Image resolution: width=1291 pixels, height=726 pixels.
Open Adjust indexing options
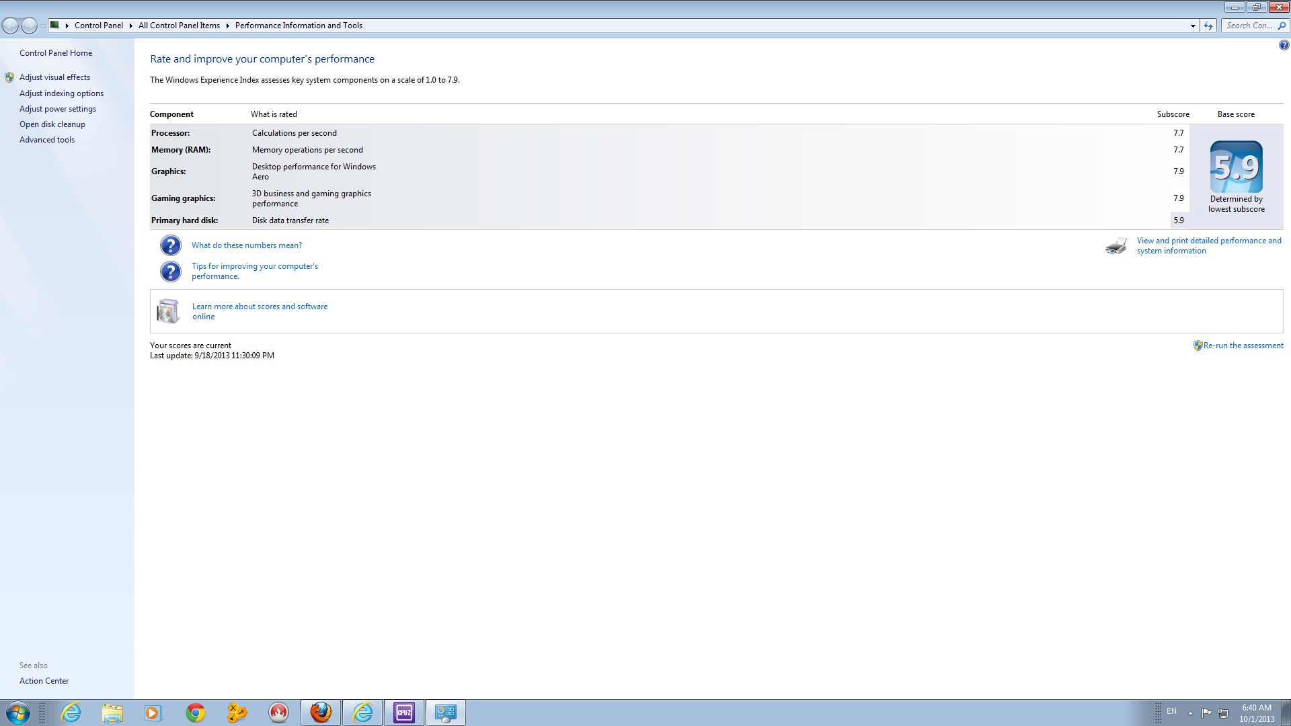[x=61, y=93]
